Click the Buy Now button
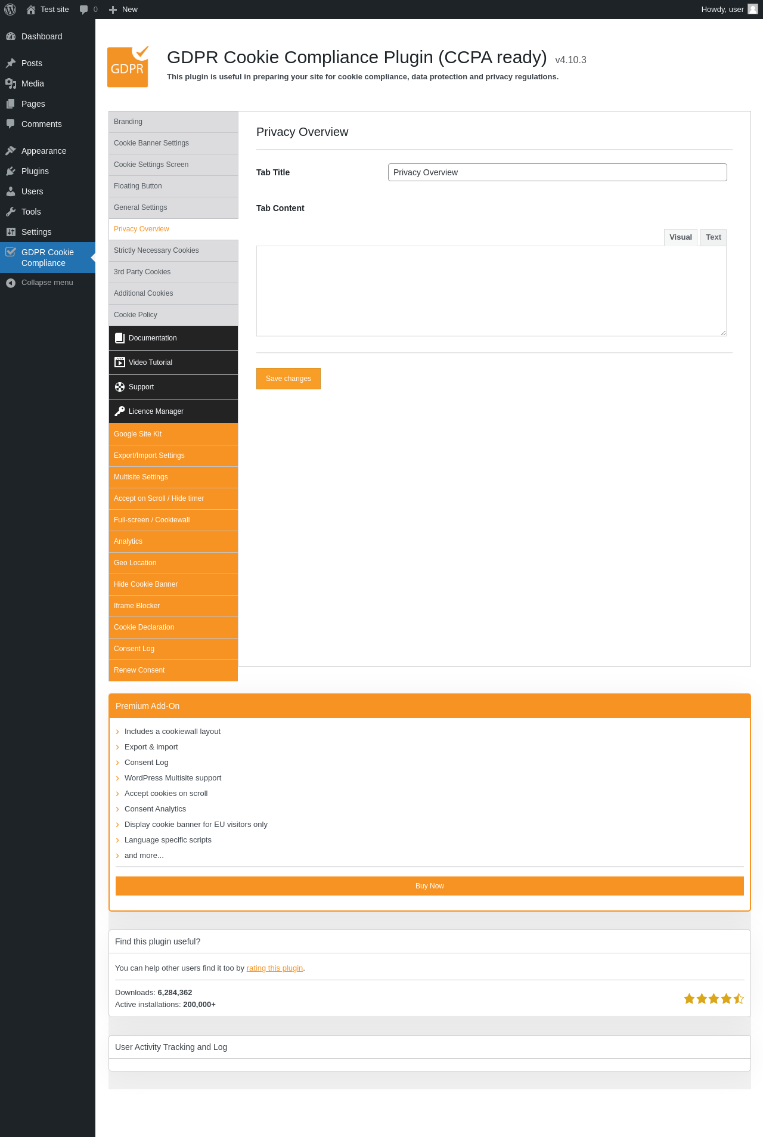 click(430, 886)
